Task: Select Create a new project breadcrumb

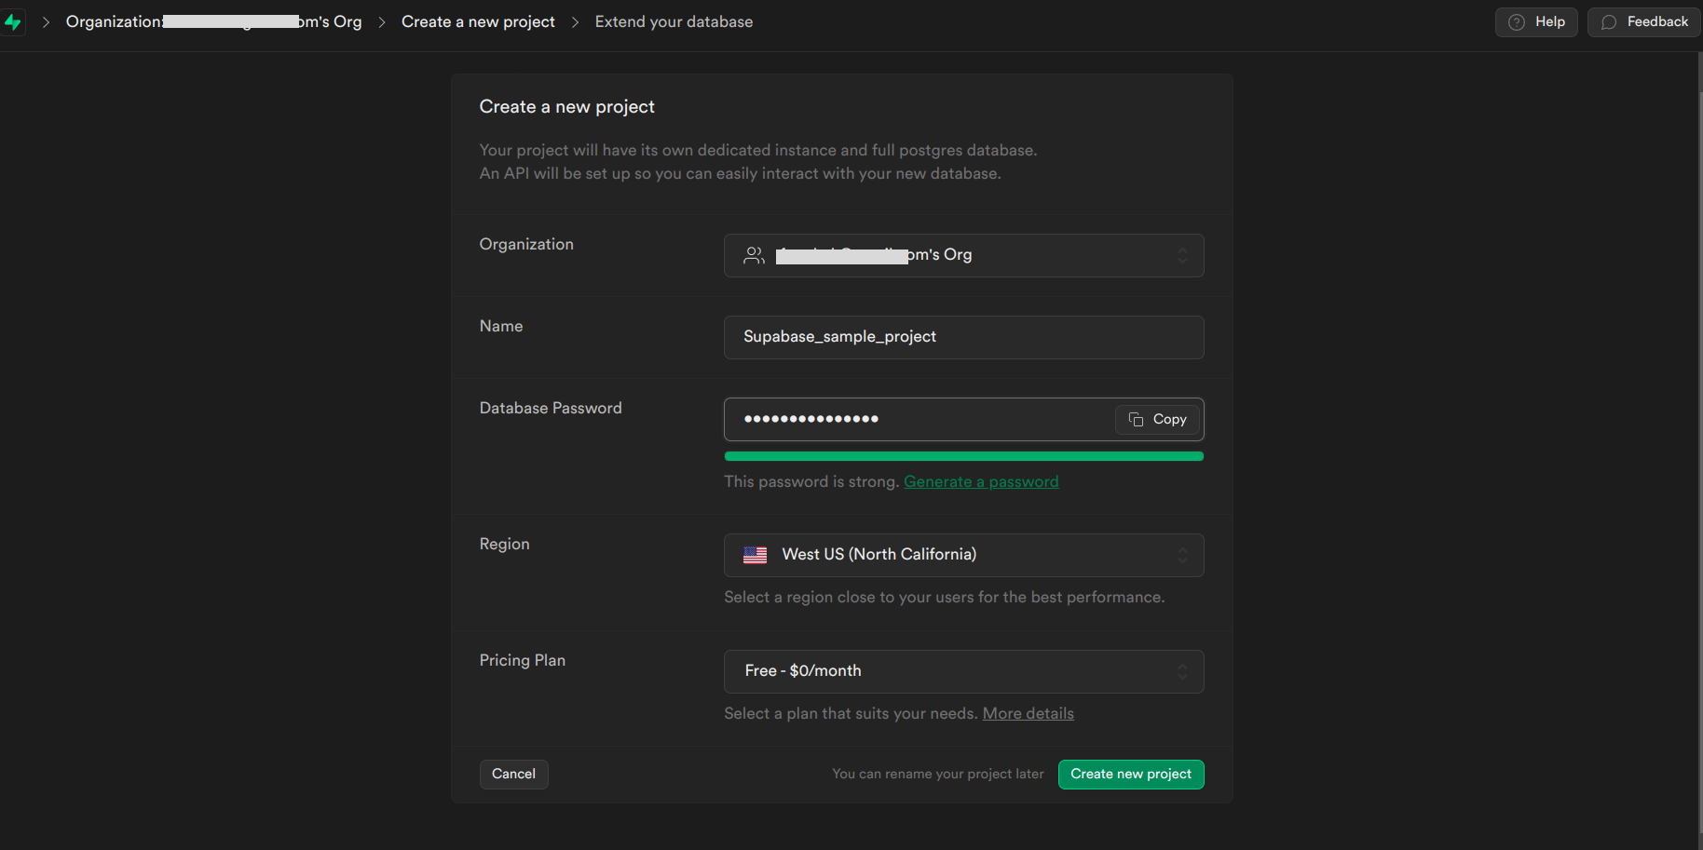Action: point(478,21)
